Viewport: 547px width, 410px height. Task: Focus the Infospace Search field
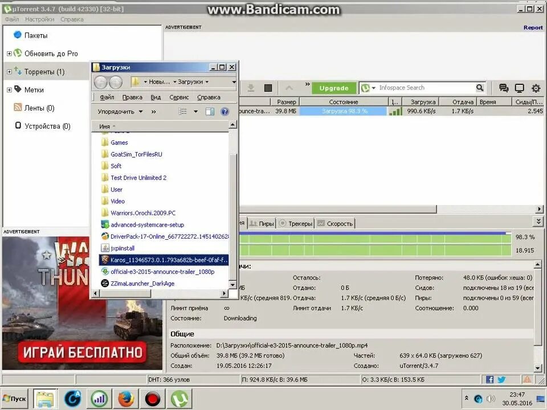426,88
